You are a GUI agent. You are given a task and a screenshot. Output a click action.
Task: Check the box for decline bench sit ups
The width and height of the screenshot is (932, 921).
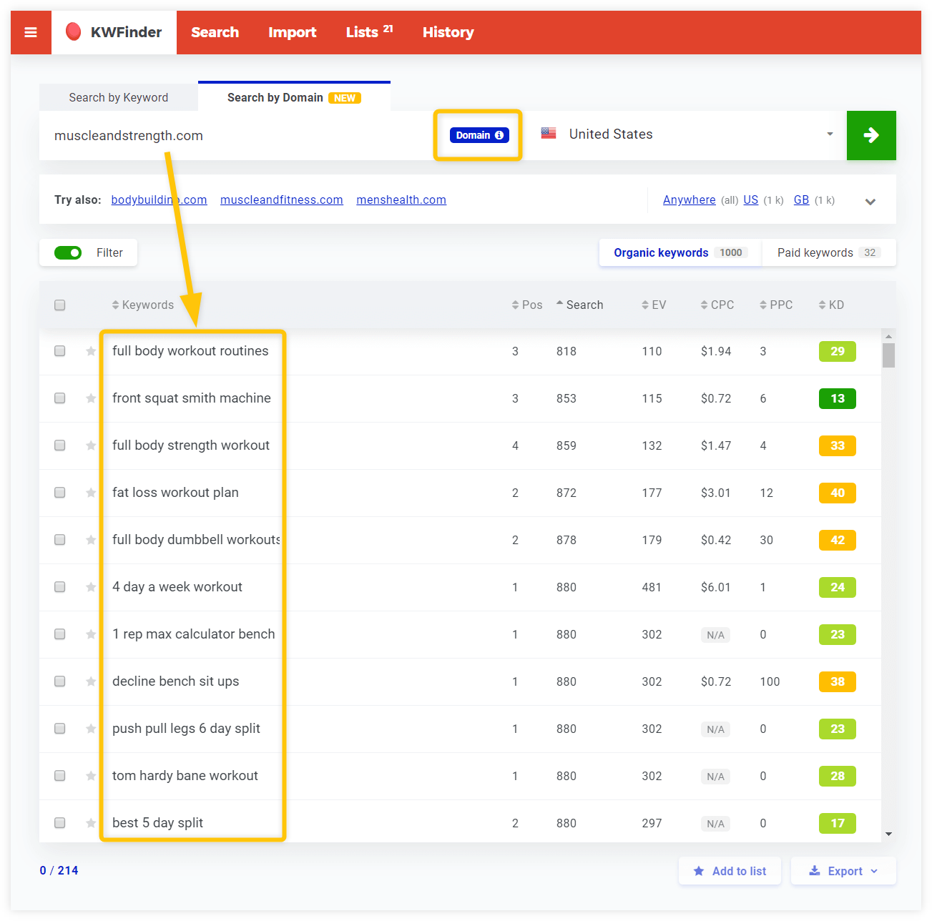pyautogui.click(x=60, y=681)
